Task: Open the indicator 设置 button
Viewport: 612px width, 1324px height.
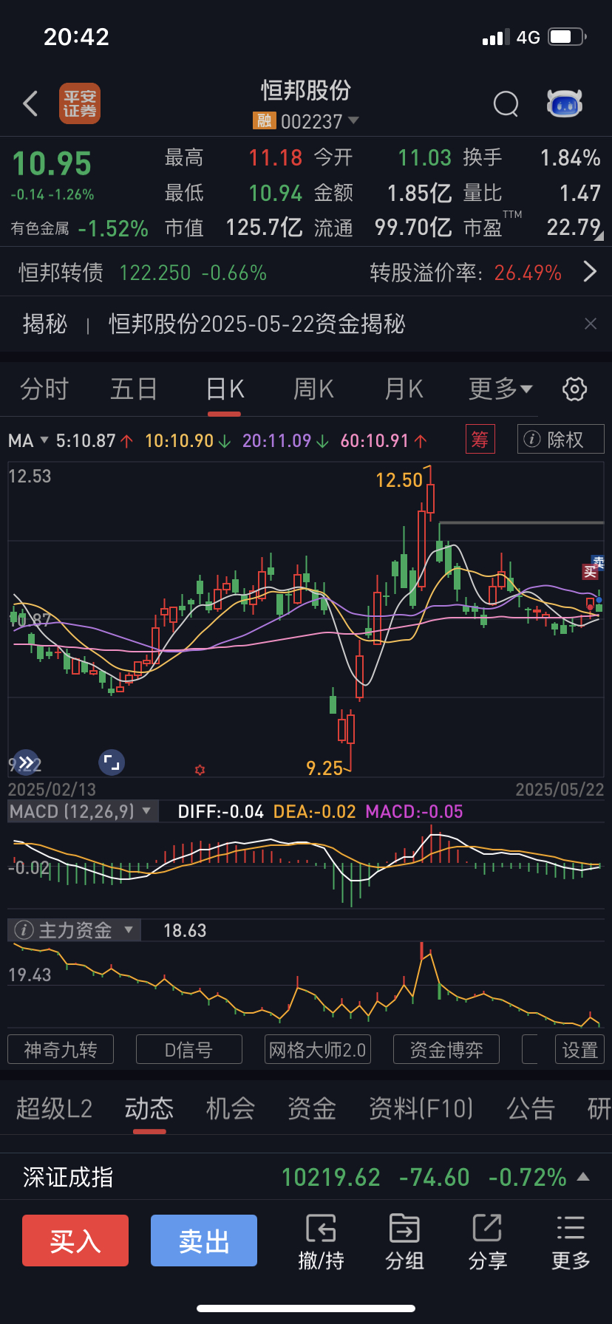Action: [580, 1049]
